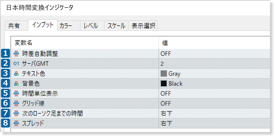Toggle the グリッド線 OFF value
Screen dimensions: 275x137
(x=166, y=104)
